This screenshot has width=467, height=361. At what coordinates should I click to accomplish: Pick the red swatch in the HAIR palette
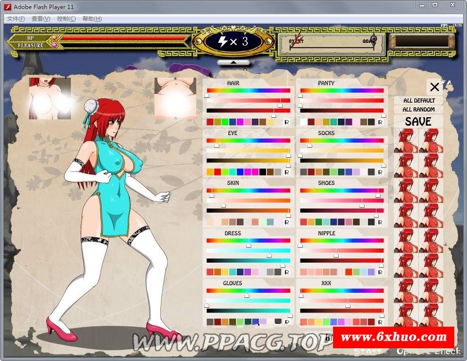[210, 122]
